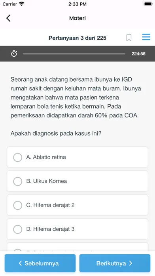155x276 pixels.
Task: Tap the back arrow in header
Action: tap(8, 18)
